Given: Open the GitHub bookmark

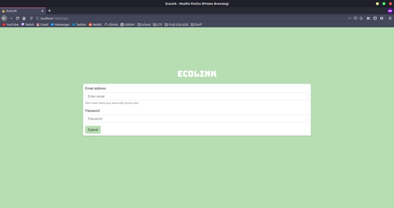Looking at the screenshot, I should [111, 24].
